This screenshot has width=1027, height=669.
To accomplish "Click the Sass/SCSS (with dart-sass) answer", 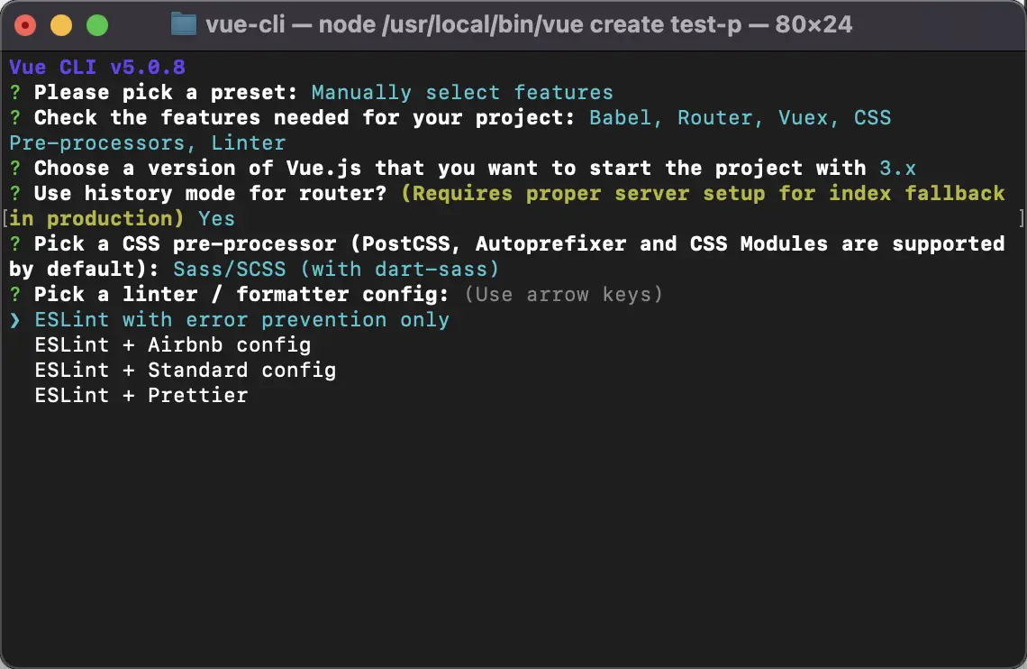I will [x=336, y=270].
